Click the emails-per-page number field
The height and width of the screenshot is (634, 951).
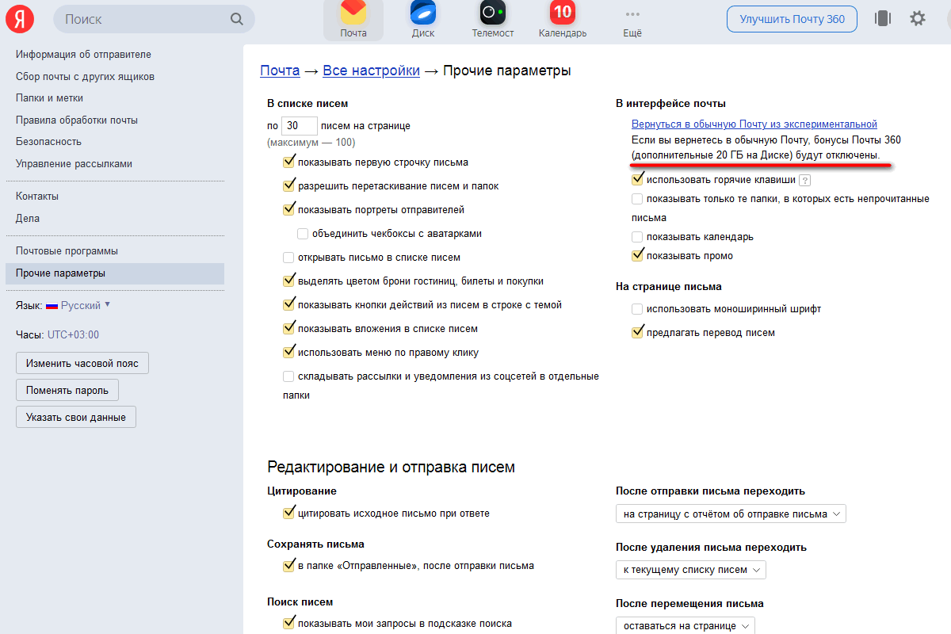299,125
